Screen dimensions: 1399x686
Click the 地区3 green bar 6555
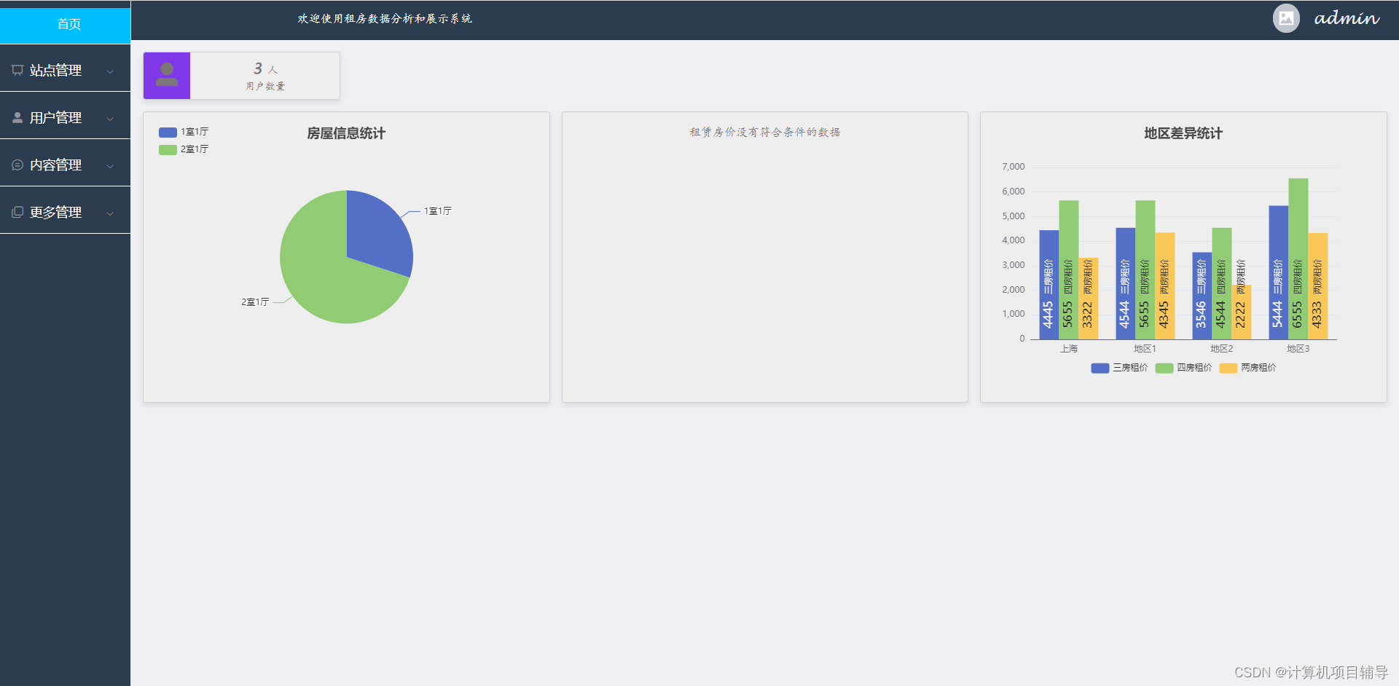click(x=1298, y=259)
